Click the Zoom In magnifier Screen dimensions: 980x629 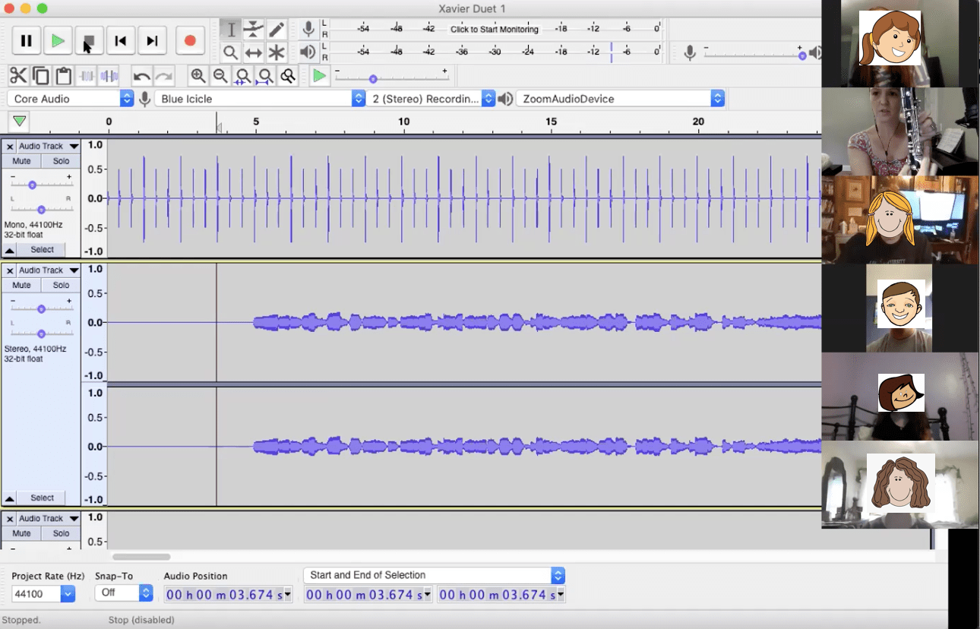198,76
